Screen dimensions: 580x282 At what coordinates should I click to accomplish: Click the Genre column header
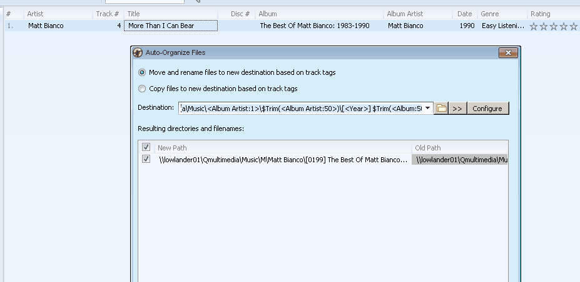(490, 14)
